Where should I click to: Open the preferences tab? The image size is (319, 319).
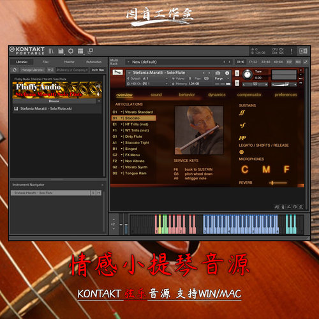[286, 94]
